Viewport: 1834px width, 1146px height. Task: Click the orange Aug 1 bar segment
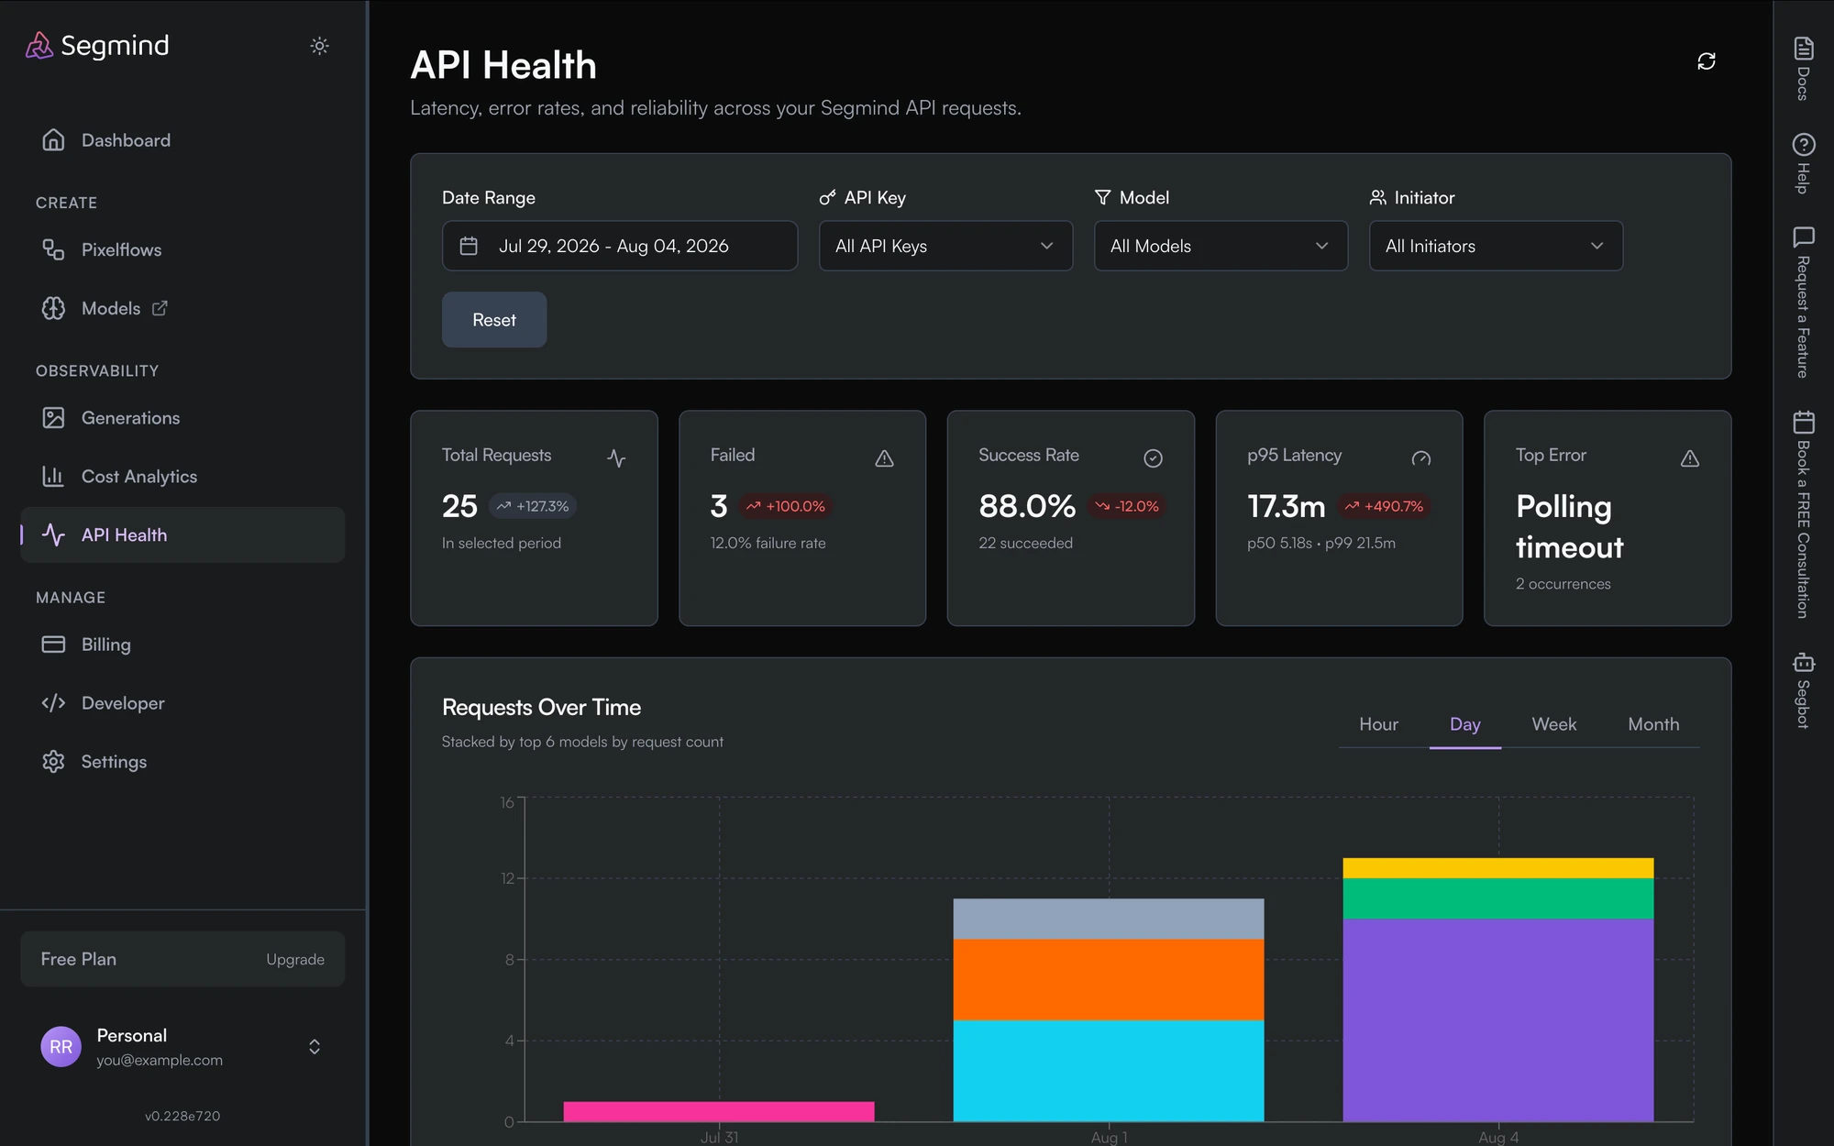(x=1109, y=979)
